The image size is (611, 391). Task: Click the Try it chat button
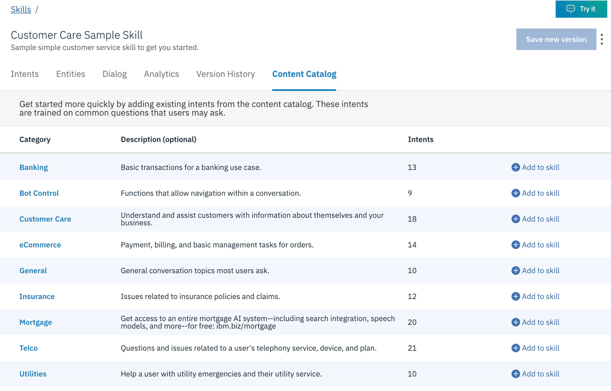click(581, 9)
